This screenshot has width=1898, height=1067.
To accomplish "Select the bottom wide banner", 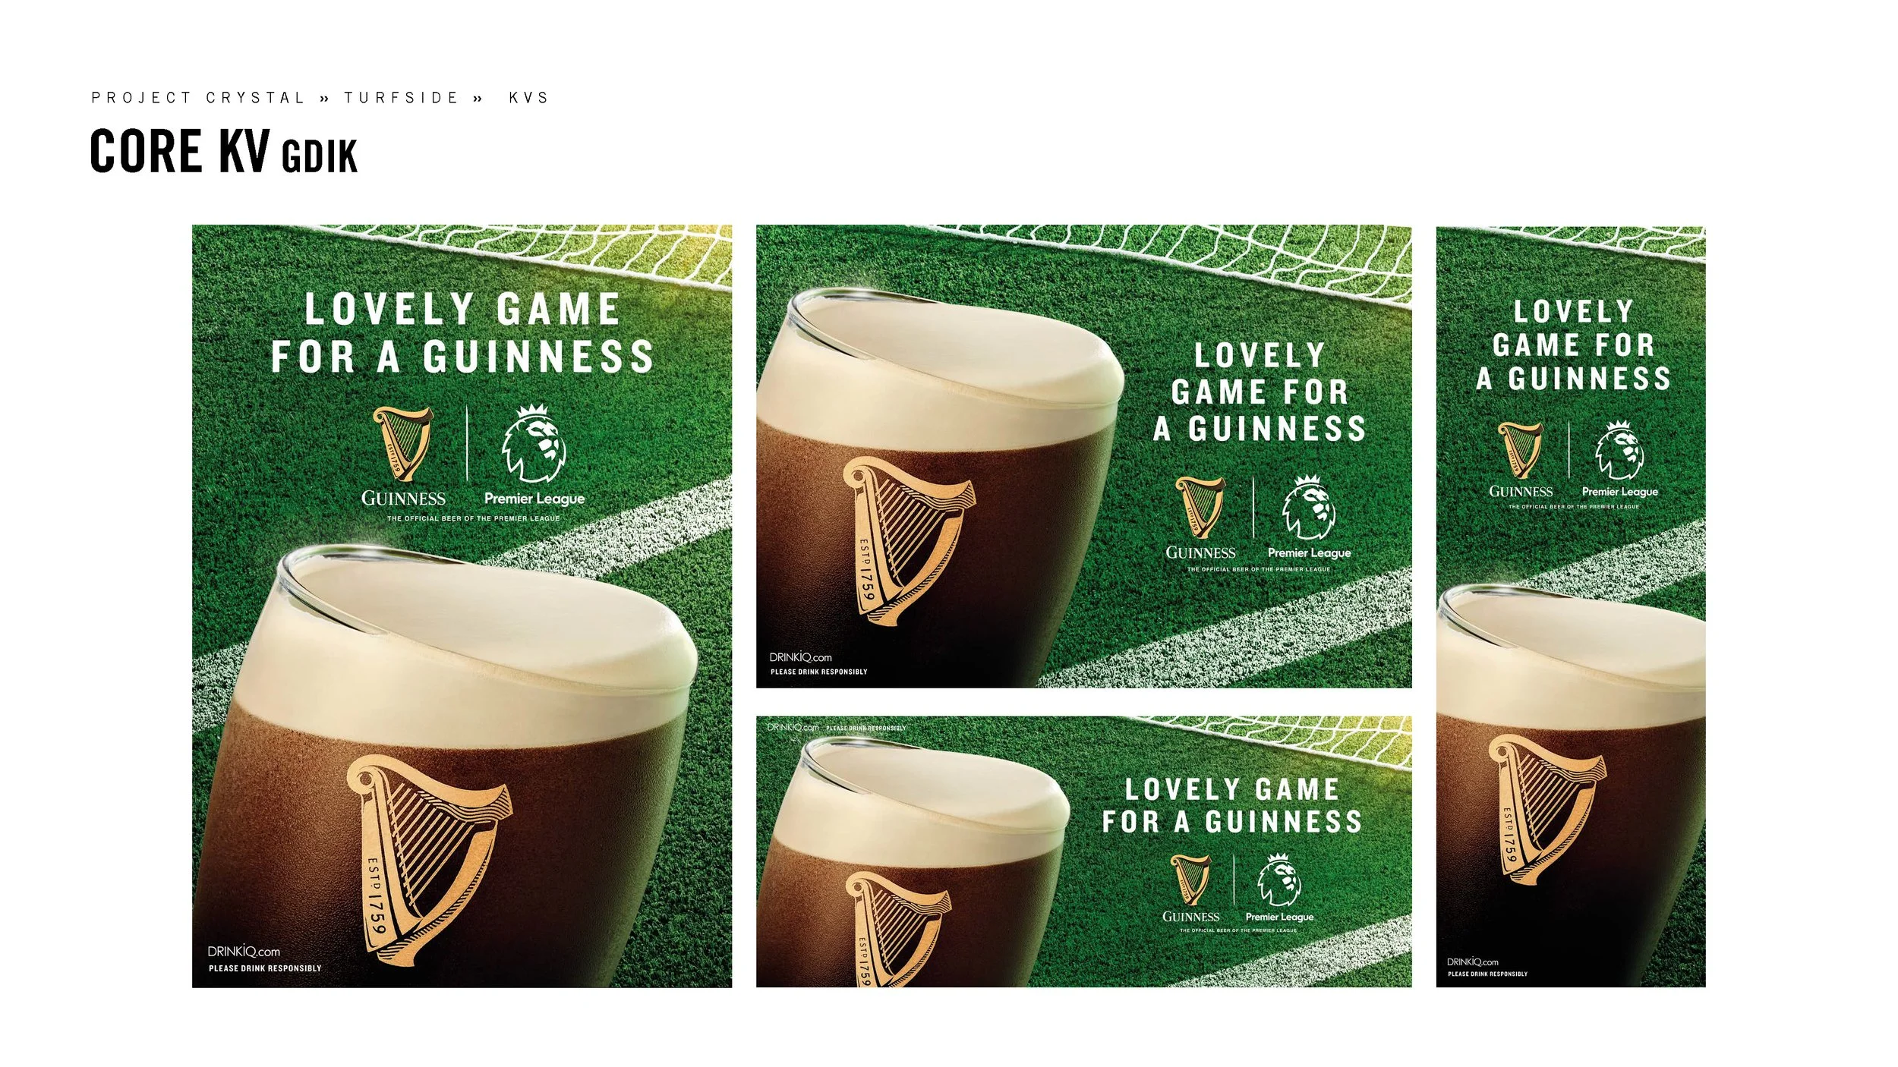I will (x=1083, y=851).
